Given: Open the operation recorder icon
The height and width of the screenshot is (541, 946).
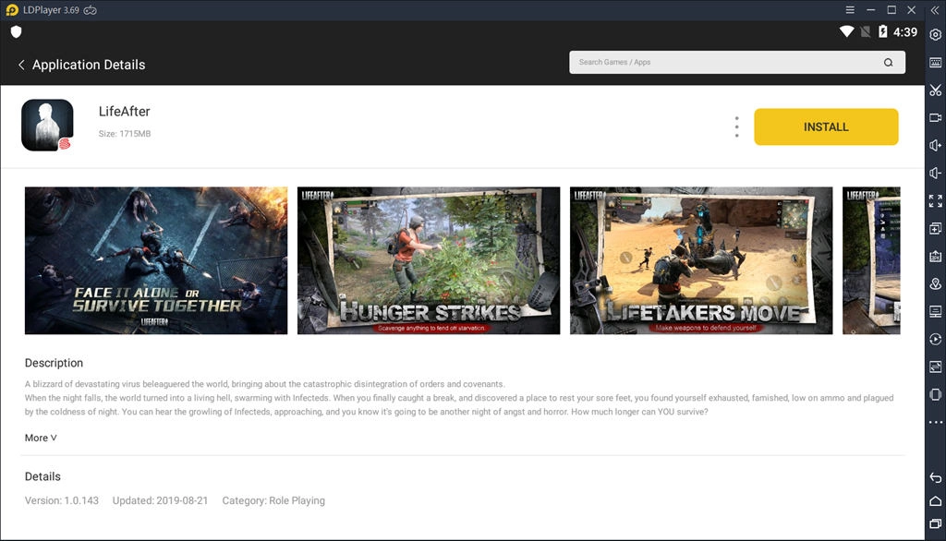Looking at the screenshot, I should pyautogui.click(x=935, y=339).
